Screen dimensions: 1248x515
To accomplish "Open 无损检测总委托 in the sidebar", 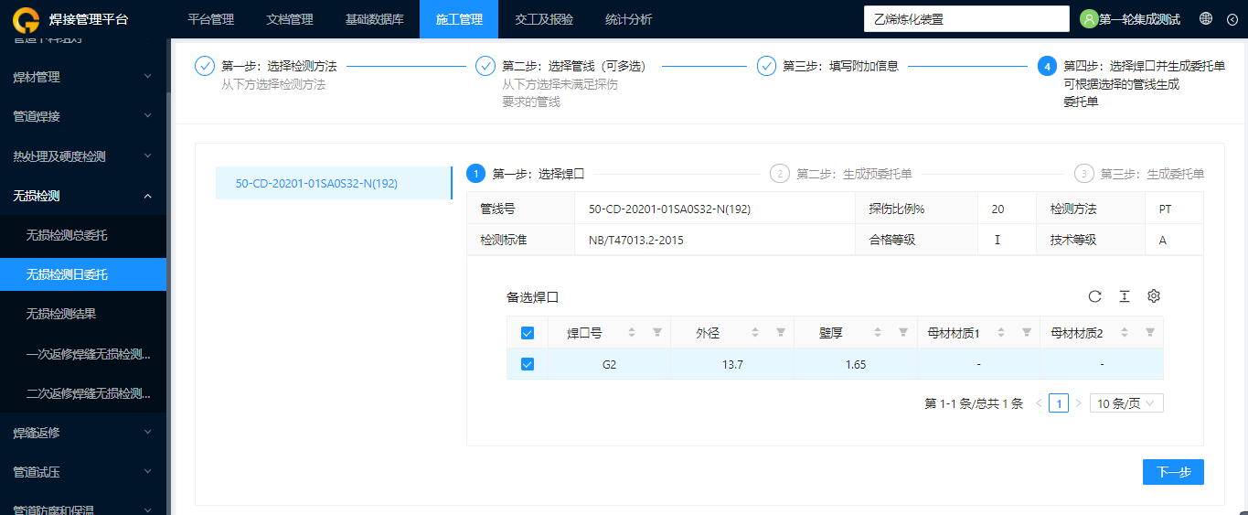I will [x=83, y=235].
